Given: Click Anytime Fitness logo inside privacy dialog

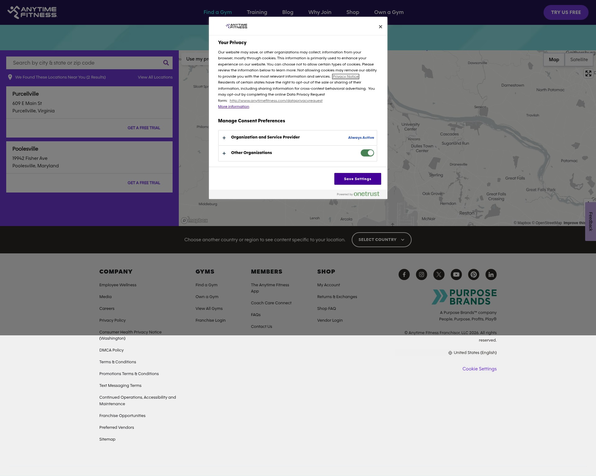Looking at the screenshot, I should 237,26.
